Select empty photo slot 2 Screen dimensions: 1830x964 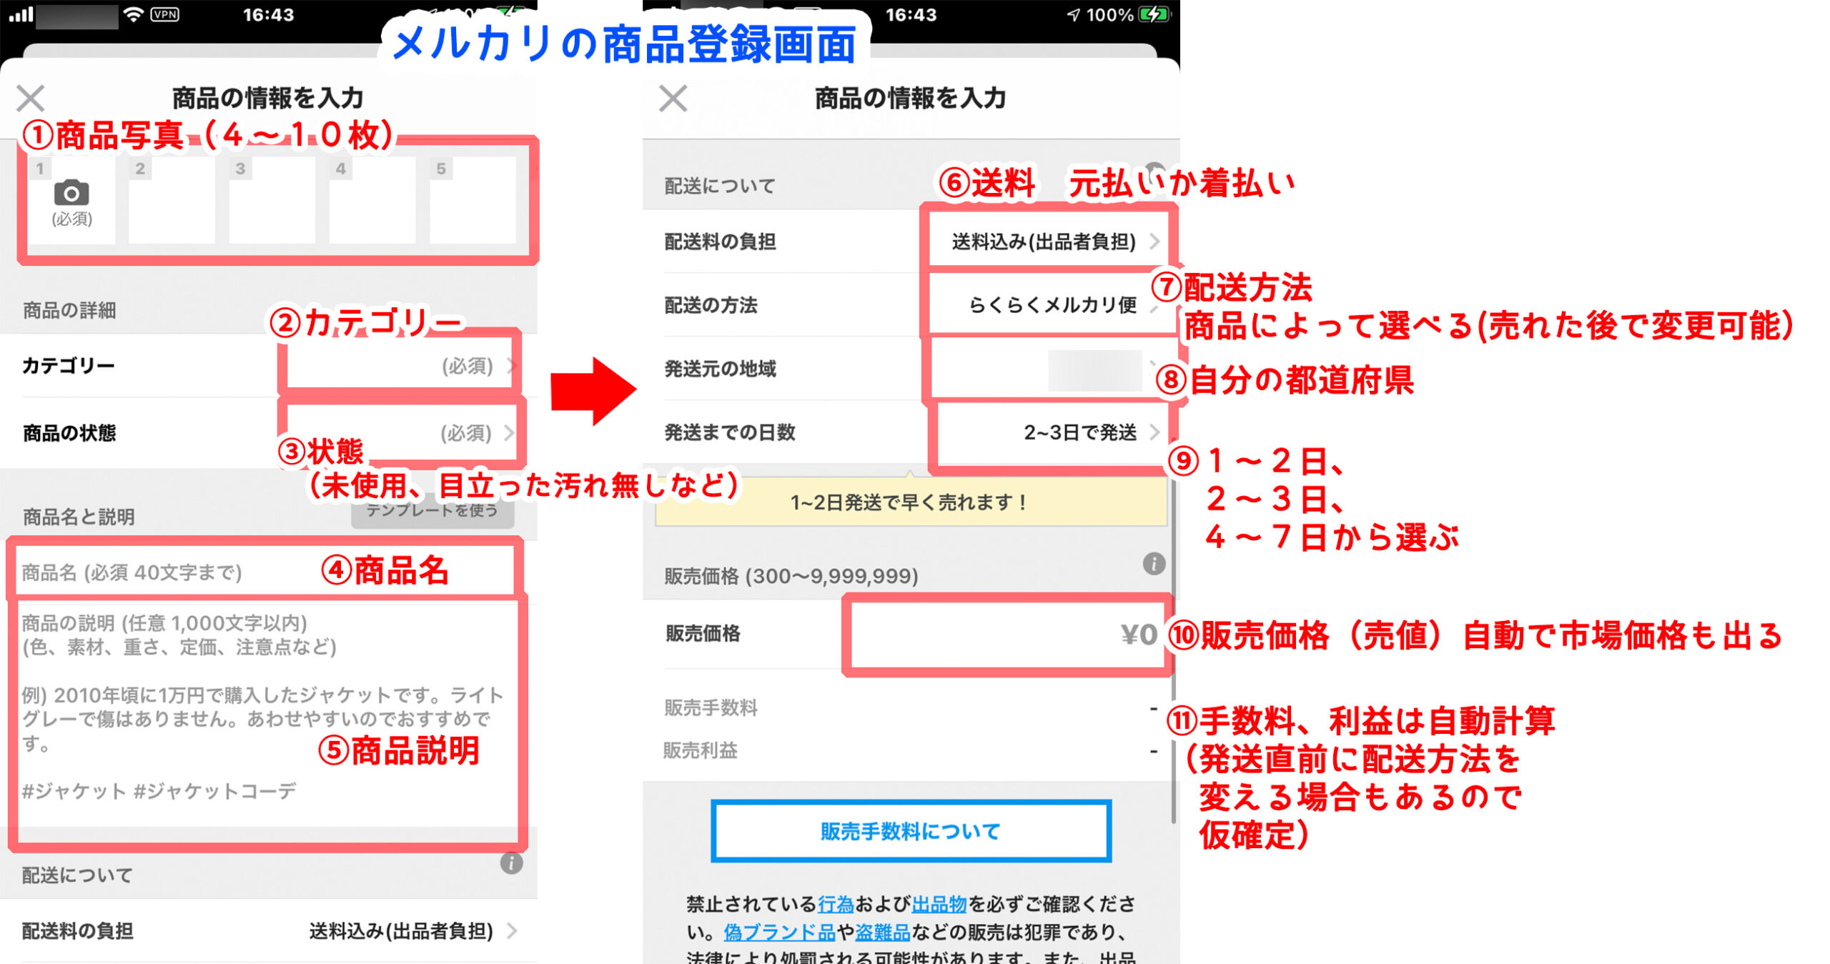pyautogui.click(x=172, y=201)
